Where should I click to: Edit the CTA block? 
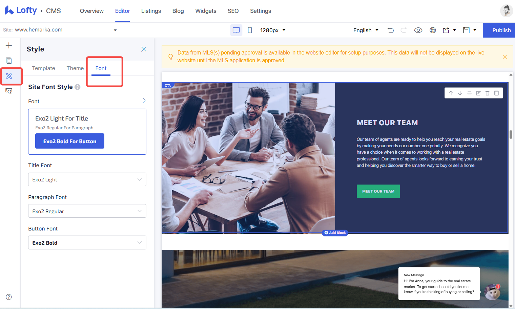pyautogui.click(x=478, y=93)
